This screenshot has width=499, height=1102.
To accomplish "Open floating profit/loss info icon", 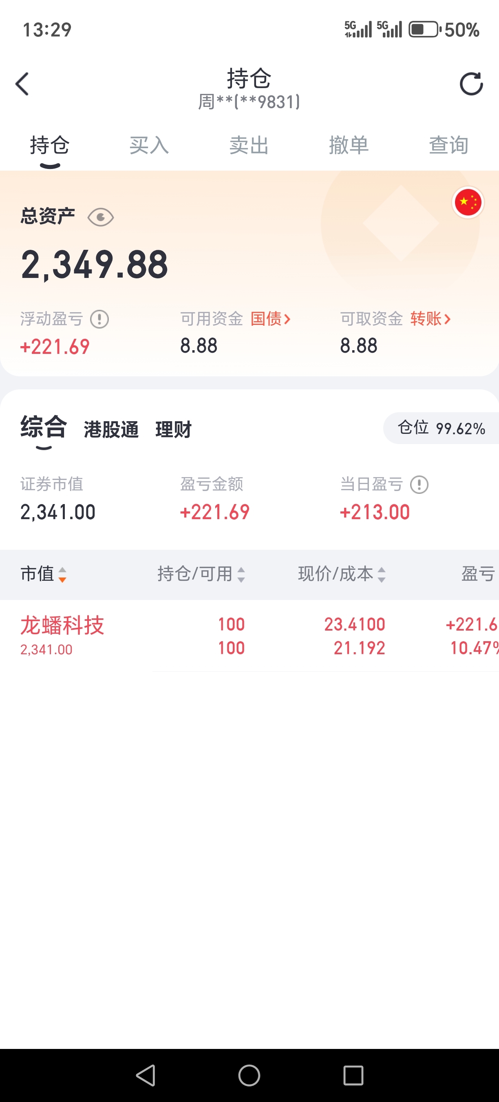I will pyautogui.click(x=99, y=319).
